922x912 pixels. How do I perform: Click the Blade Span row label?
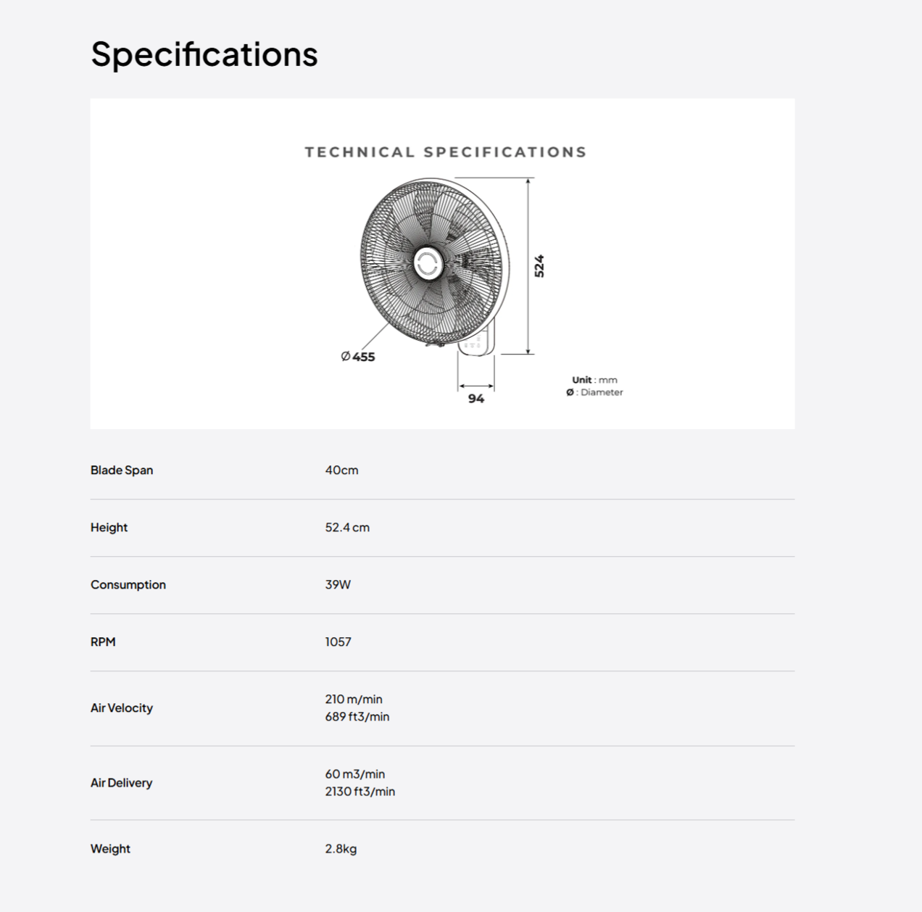pyautogui.click(x=122, y=470)
